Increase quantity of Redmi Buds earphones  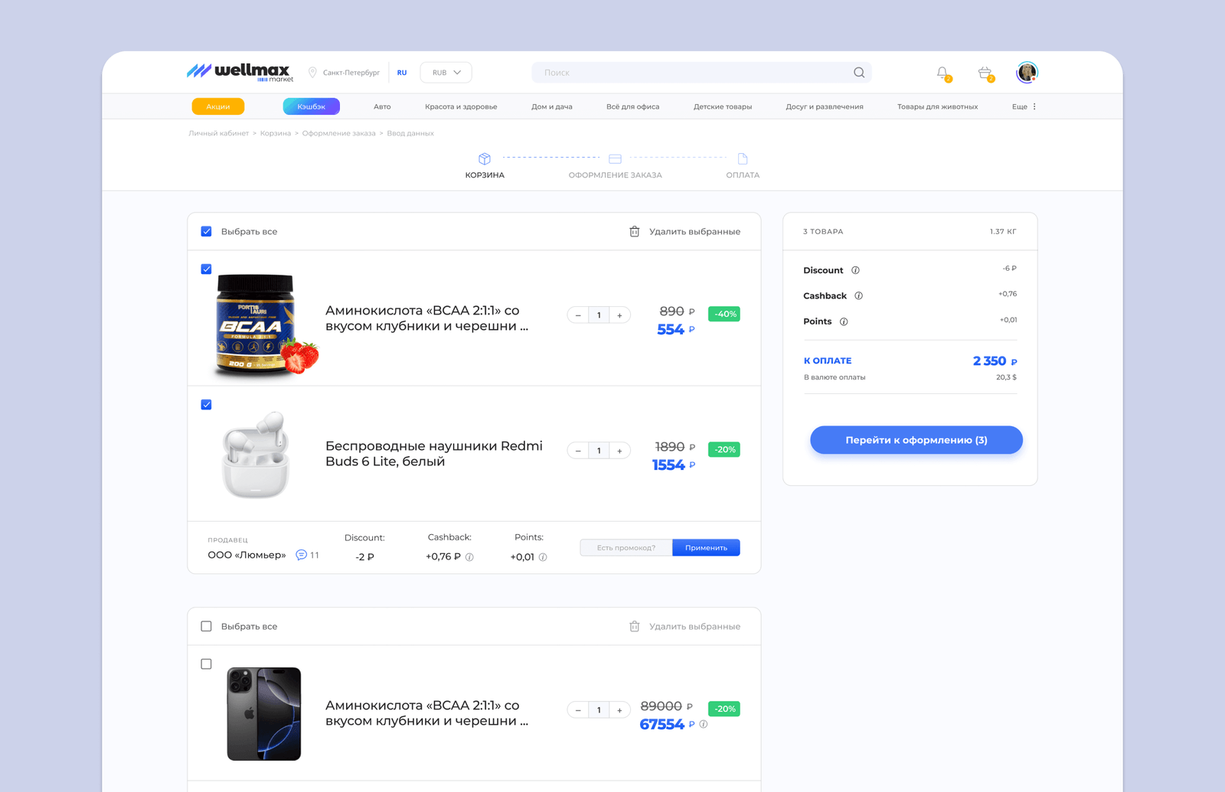click(619, 451)
